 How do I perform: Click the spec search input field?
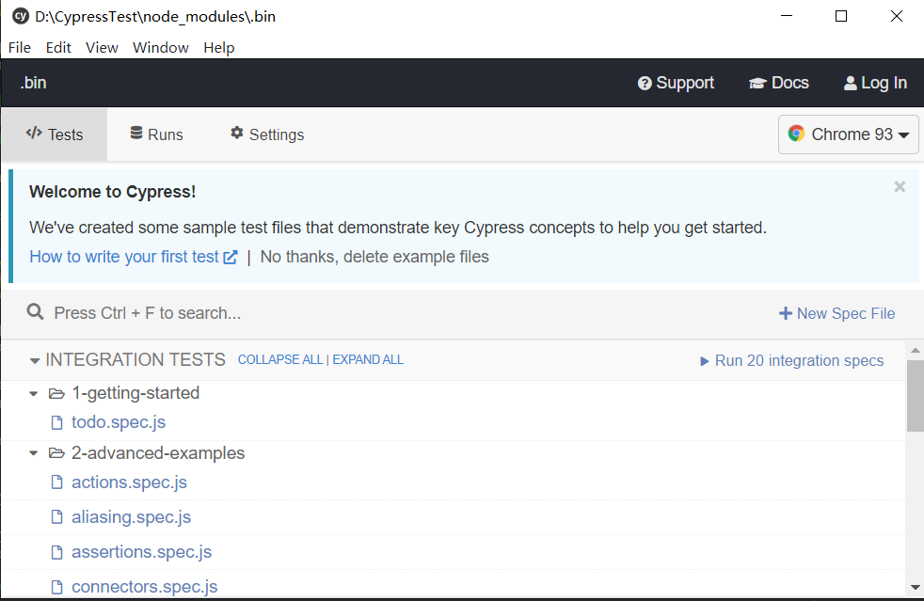click(376, 313)
